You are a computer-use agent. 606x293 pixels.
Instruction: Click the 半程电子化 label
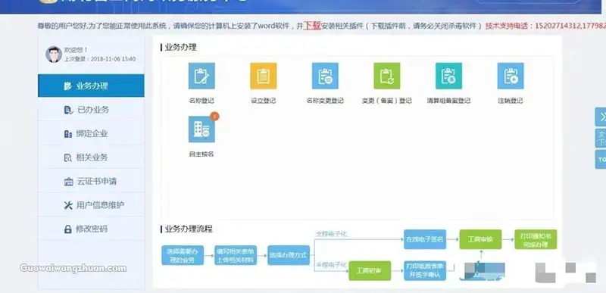[x=331, y=265]
